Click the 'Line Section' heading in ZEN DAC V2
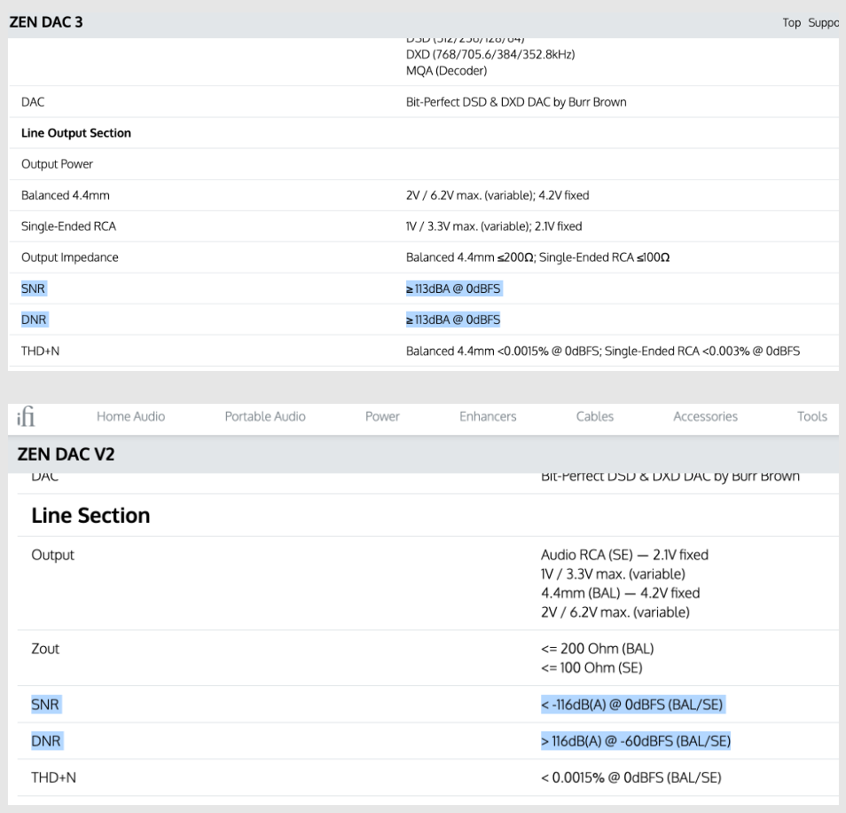Viewport: 846px width, 813px height. [x=90, y=515]
